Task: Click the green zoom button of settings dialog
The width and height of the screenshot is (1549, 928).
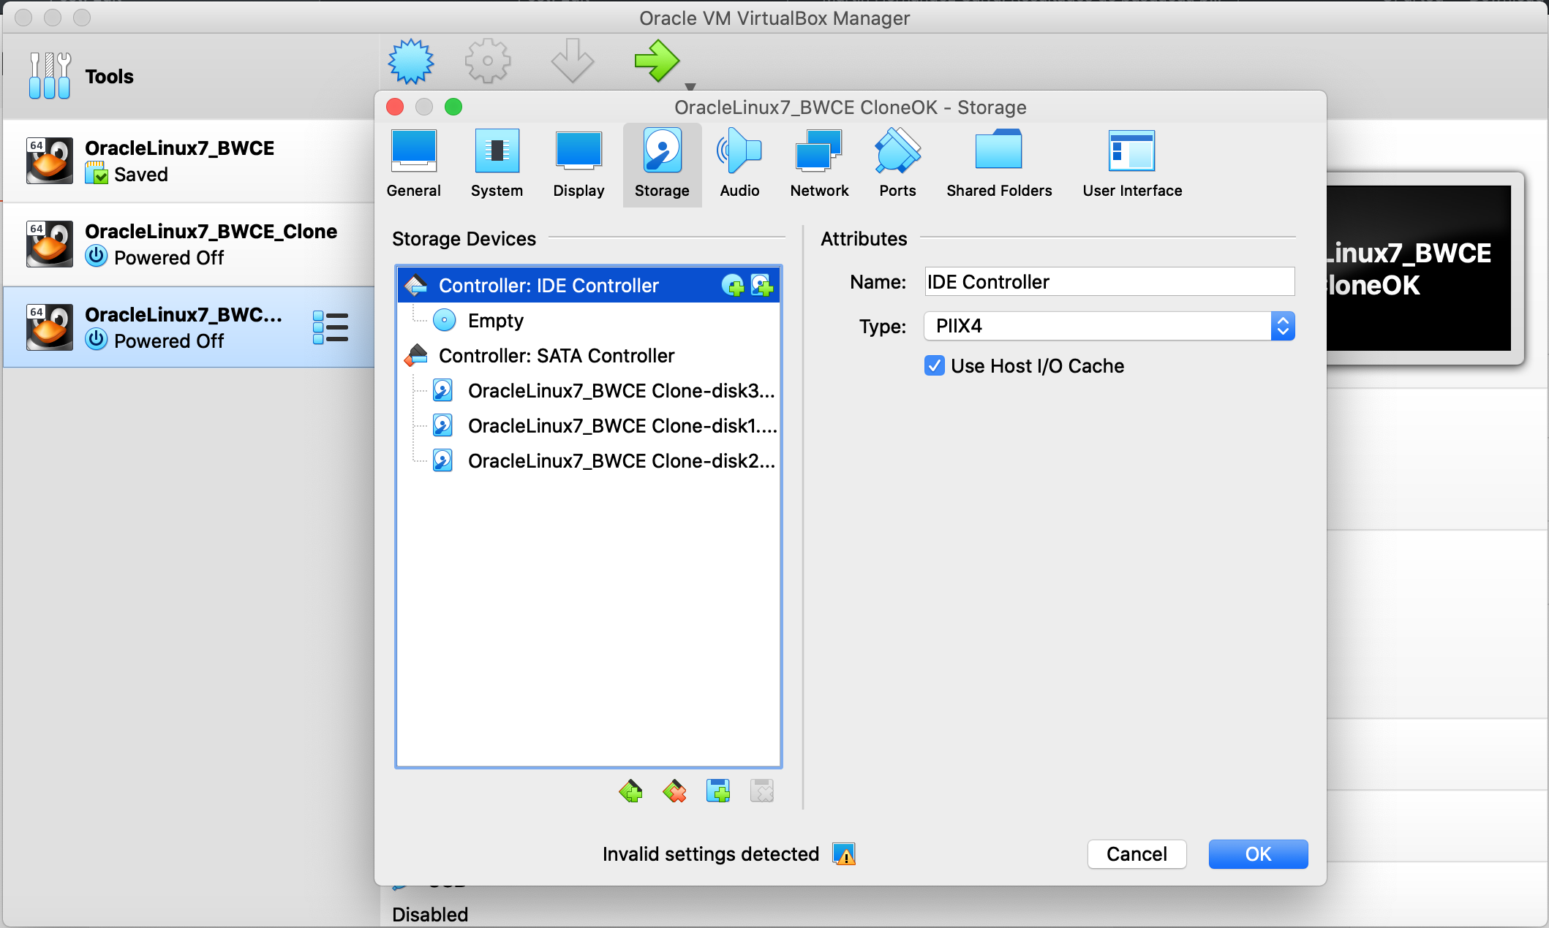Action: point(453,107)
